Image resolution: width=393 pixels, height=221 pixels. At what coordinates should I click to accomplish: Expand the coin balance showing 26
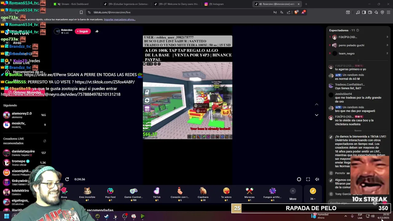313,194
